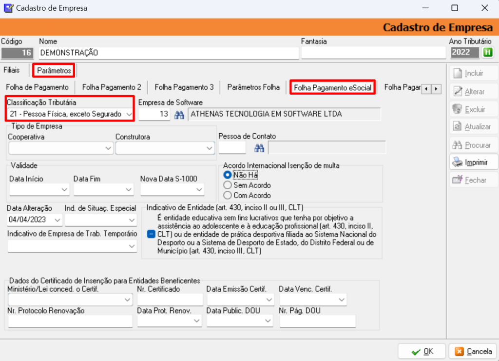
Task: Click the Alterar button
Action: [474, 91]
